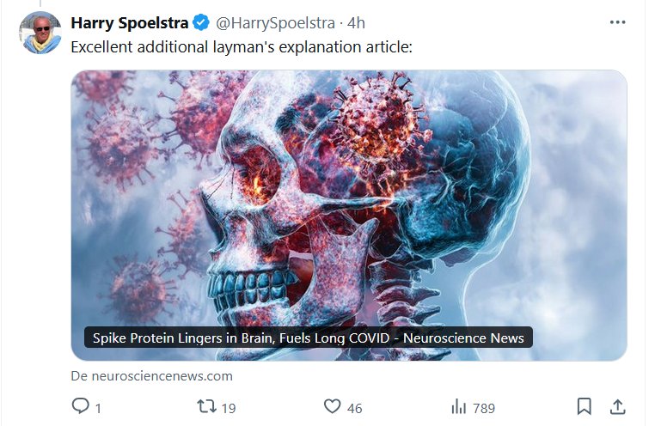
Task: Open the neurosciencenews.com source link
Action: (x=152, y=375)
